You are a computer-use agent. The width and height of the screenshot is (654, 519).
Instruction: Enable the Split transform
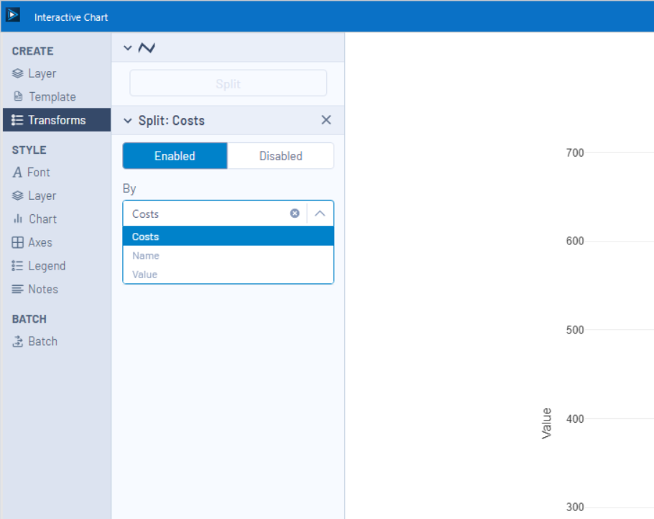click(175, 155)
